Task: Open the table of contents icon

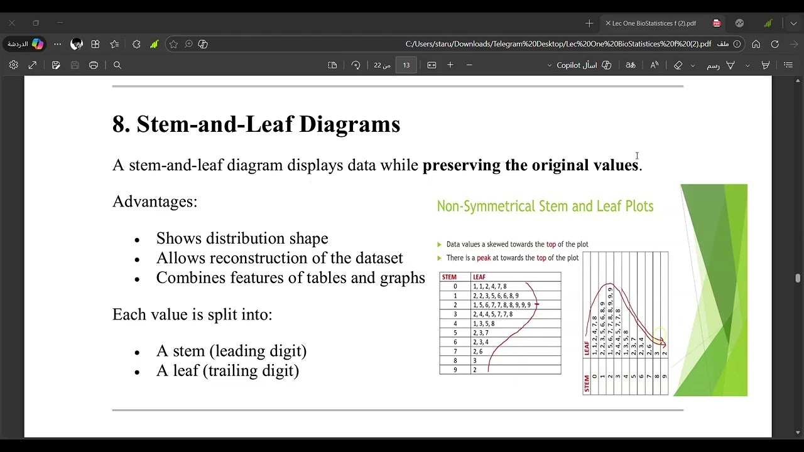Action: [788, 65]
